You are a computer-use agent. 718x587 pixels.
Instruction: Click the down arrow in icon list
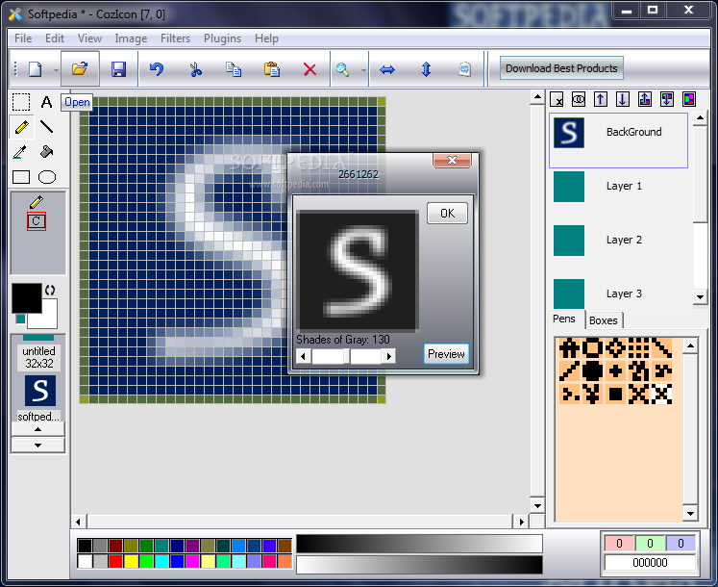pos(38,446)
